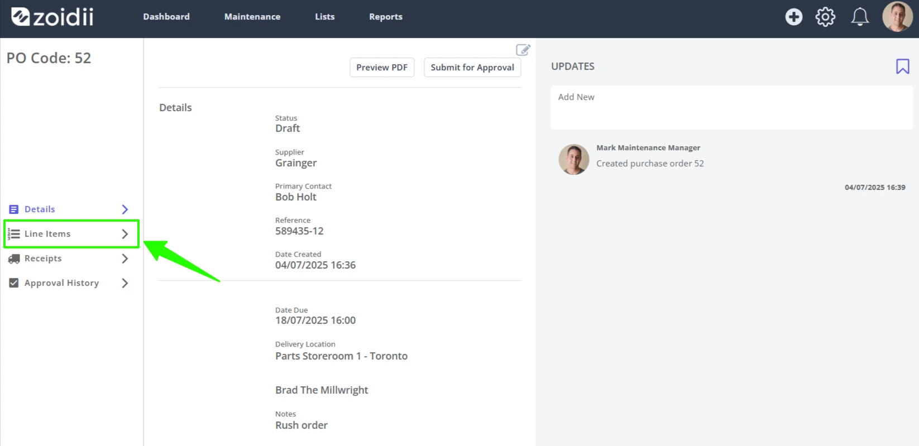Image resolution: width=919 pixels, height=446 pixels.
Task: Click Brad The Millwright text
Action: [322, 390]
